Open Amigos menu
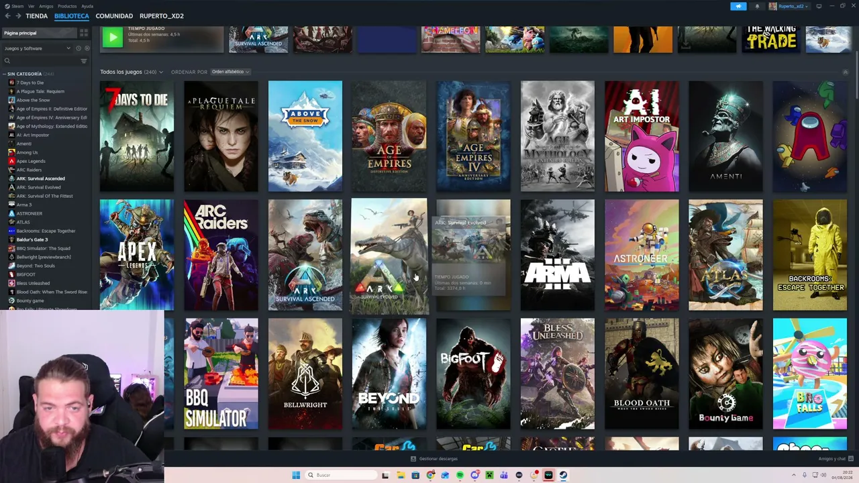This screenshot has width=859, height=483. point(46,6)
